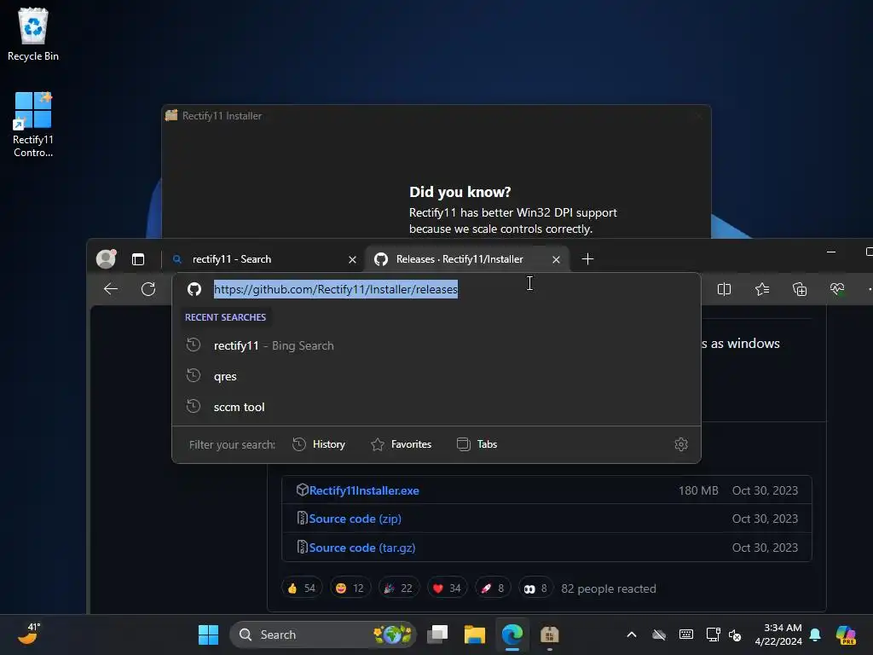Image resolution: width=873 pixels, height=655 pixels.
Task: Filter suggestions by History
Action: point(319,443)
